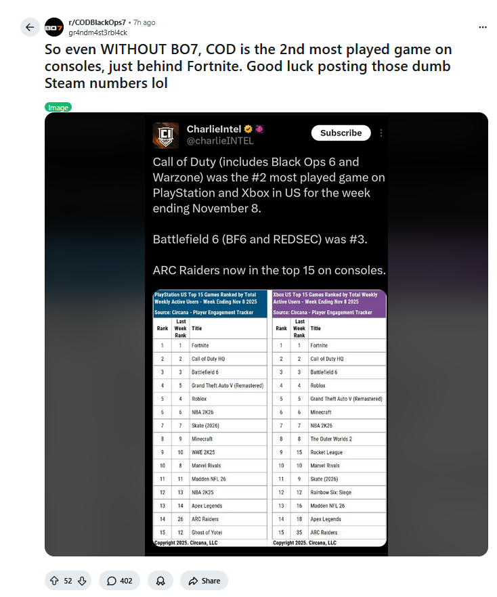Viewport: 497px width, 597px height.
Task: Open user gr4ndm4st3rbl4ck's profile
Action: coord(98,32)
